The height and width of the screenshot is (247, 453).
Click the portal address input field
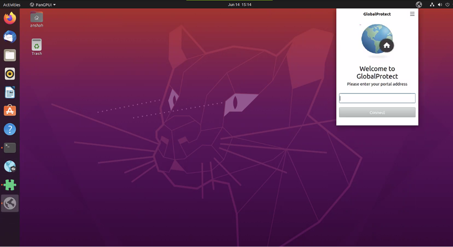[x=377, y=98]
